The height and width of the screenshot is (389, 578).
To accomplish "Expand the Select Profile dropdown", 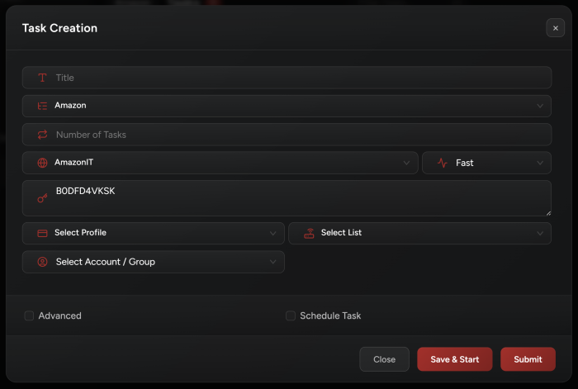I will click(x=154, y=234).
